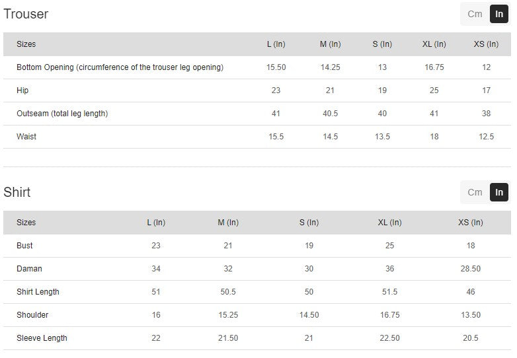Click the Bottom Opening row label
The width and height of the screenshot is (517, 358).
click(x=120, y=67)
